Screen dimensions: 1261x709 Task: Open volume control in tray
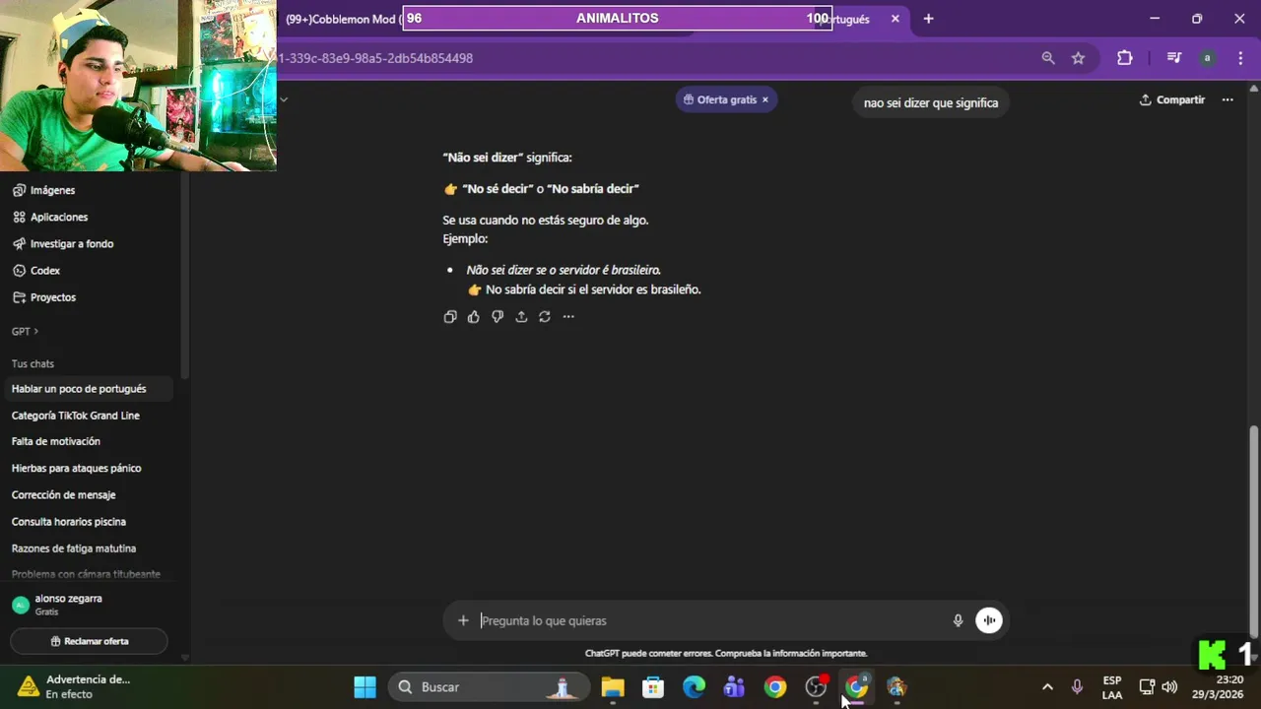point(1169,687)
